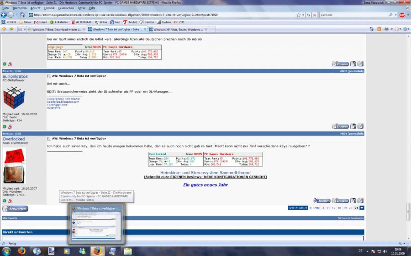Toggle multi-quote for post #833

(353, 126)
